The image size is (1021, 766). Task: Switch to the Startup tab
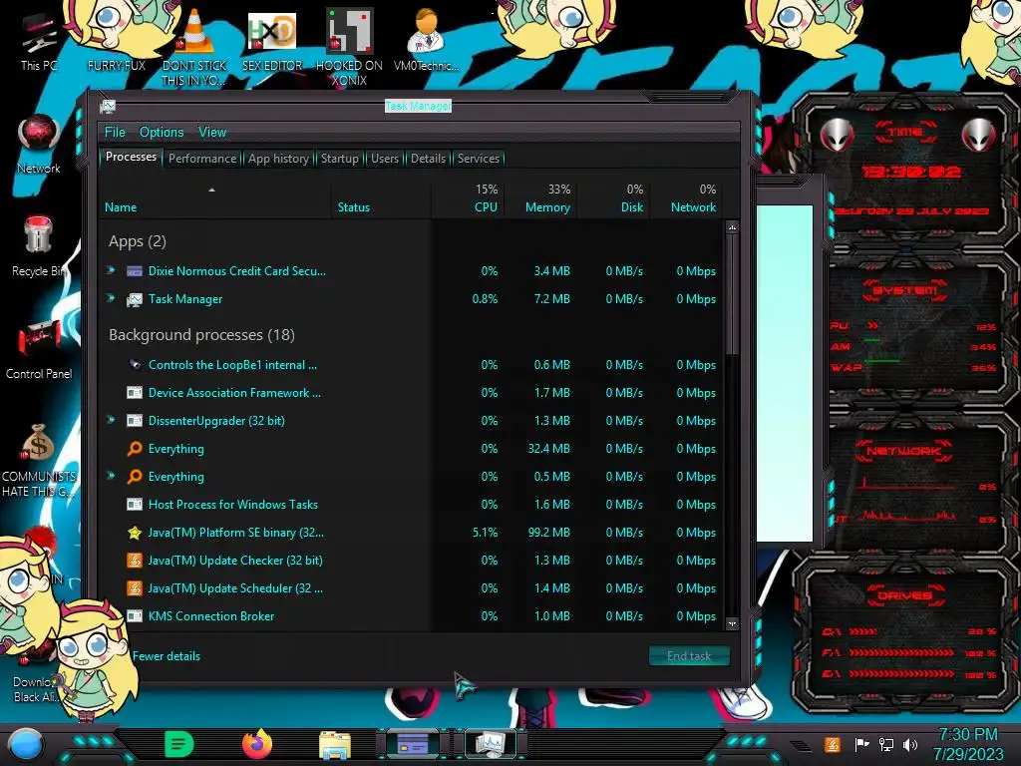point(339,159)
